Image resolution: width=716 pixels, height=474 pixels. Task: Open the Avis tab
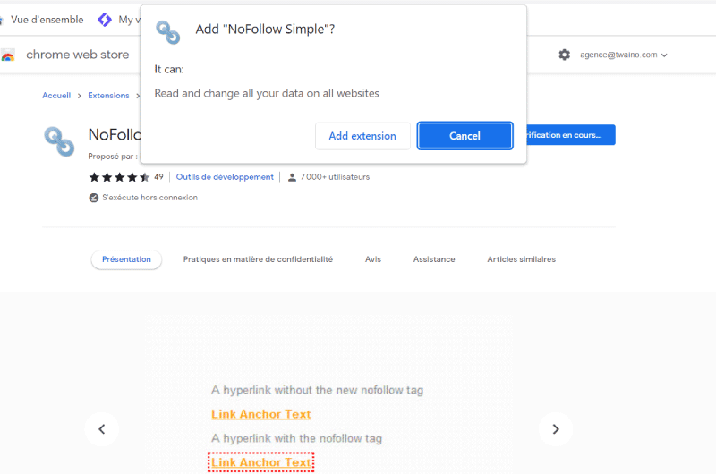[373, 259]
